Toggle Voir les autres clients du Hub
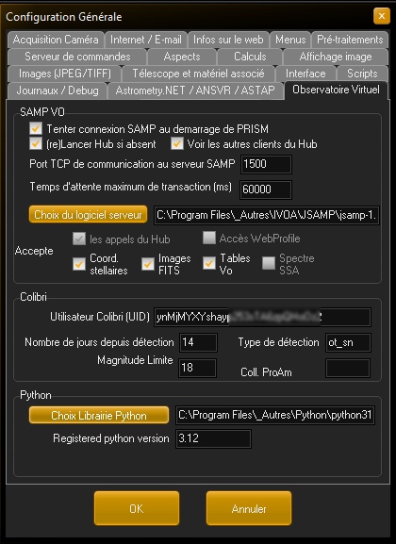 pos(177,143)
